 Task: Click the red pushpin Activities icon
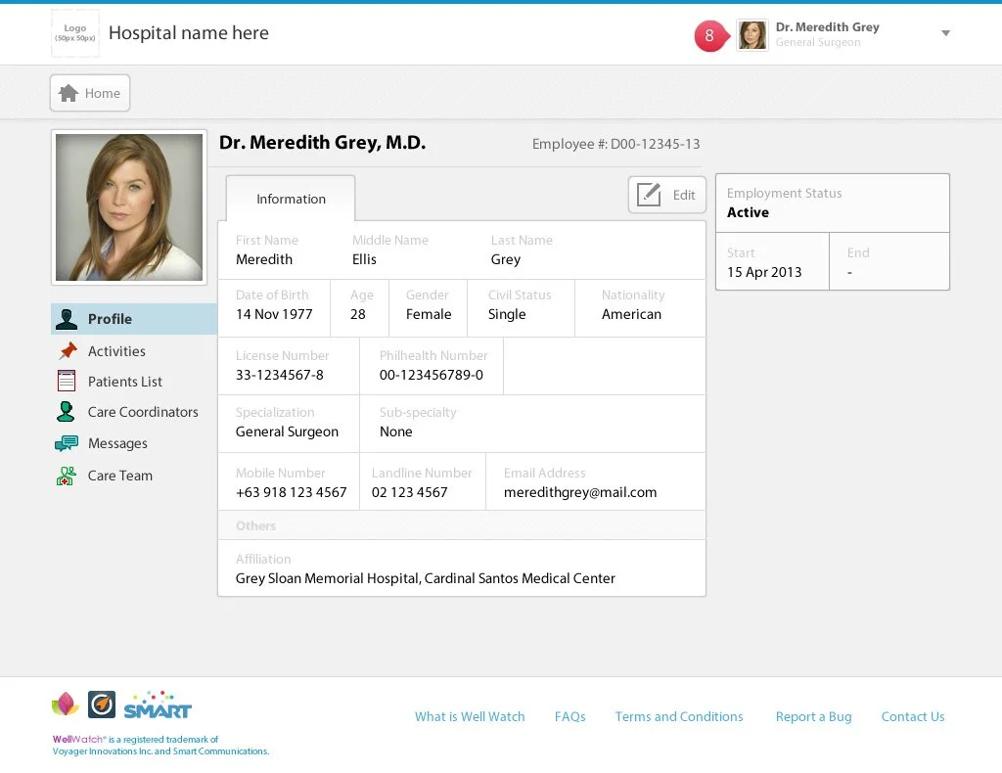pyautogui.click(x=68, y=350)
